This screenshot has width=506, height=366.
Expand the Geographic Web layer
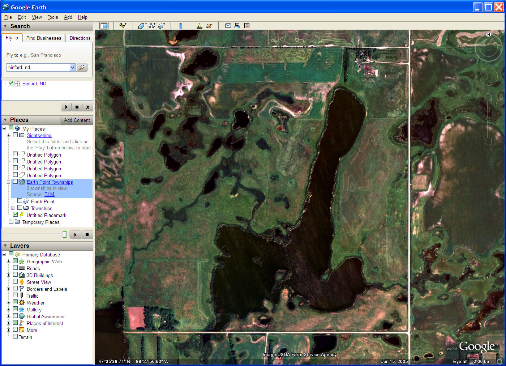(8, 261)
